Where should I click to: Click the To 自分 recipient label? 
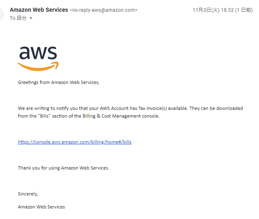coord(18,18)
